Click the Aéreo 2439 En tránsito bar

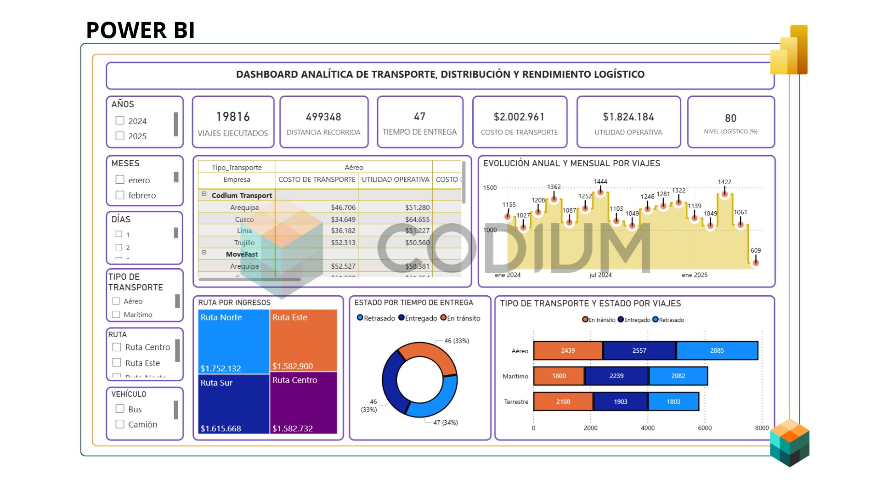pos(568,350)
